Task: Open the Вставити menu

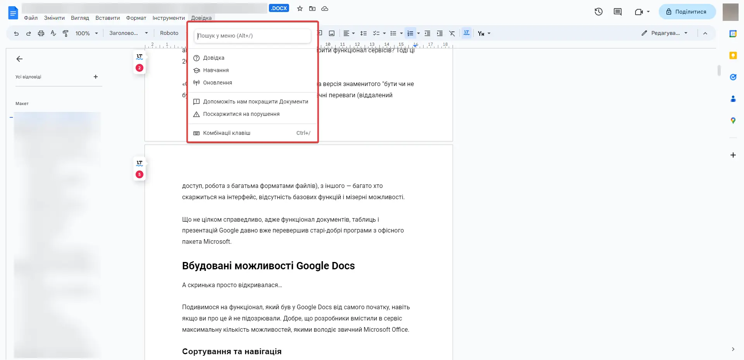Action: (108, 18)
